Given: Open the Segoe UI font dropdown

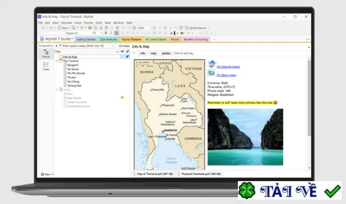Looking at the screenshot, I should coord(92,33).
